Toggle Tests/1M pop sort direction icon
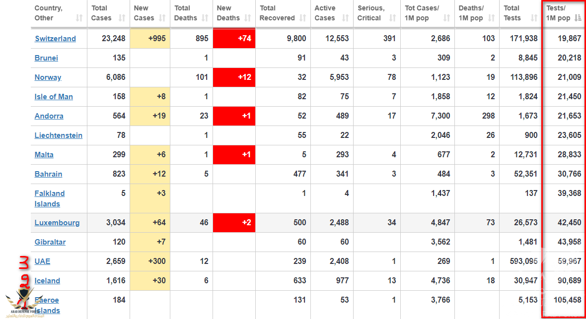 [578, 18]
